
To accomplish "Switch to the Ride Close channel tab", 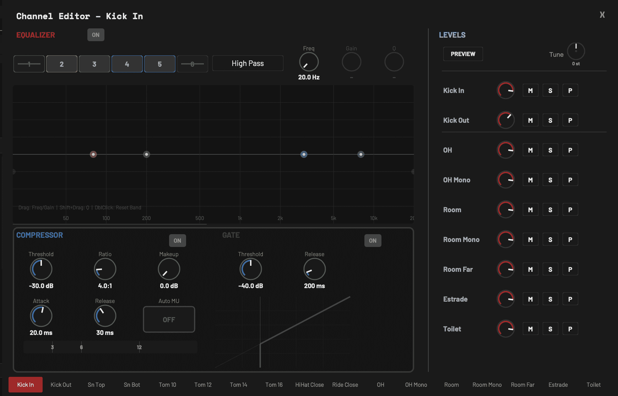I will pos(345,385).
